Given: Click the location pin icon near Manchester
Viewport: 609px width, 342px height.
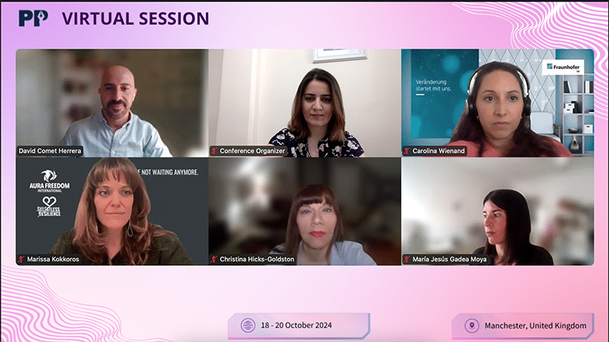Looking at the screenshot, I should tap(471, 325).
